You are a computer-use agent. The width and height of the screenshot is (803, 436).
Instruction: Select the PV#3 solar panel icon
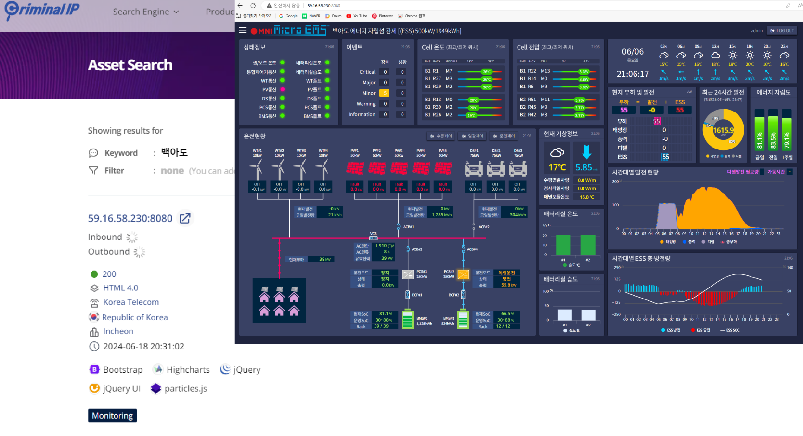399,168
